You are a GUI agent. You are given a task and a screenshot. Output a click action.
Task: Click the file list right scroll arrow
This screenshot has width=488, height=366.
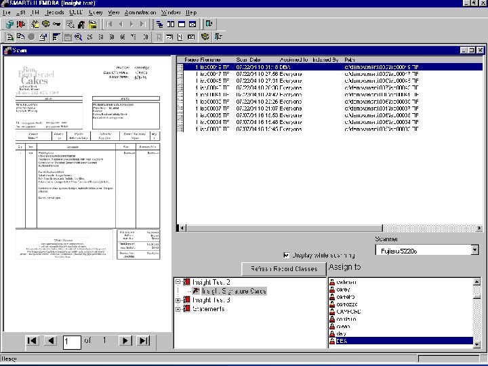coord(479,228)
